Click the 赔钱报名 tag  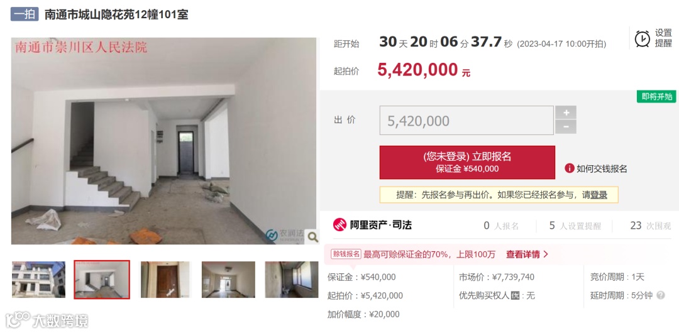[346, 254]
